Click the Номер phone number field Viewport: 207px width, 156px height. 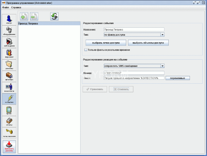134,73
